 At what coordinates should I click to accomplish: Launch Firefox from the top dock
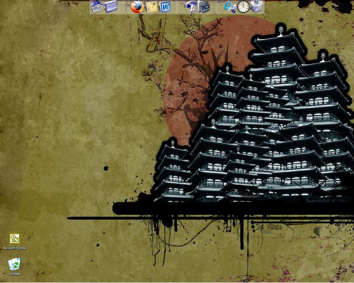click(137, 7)
